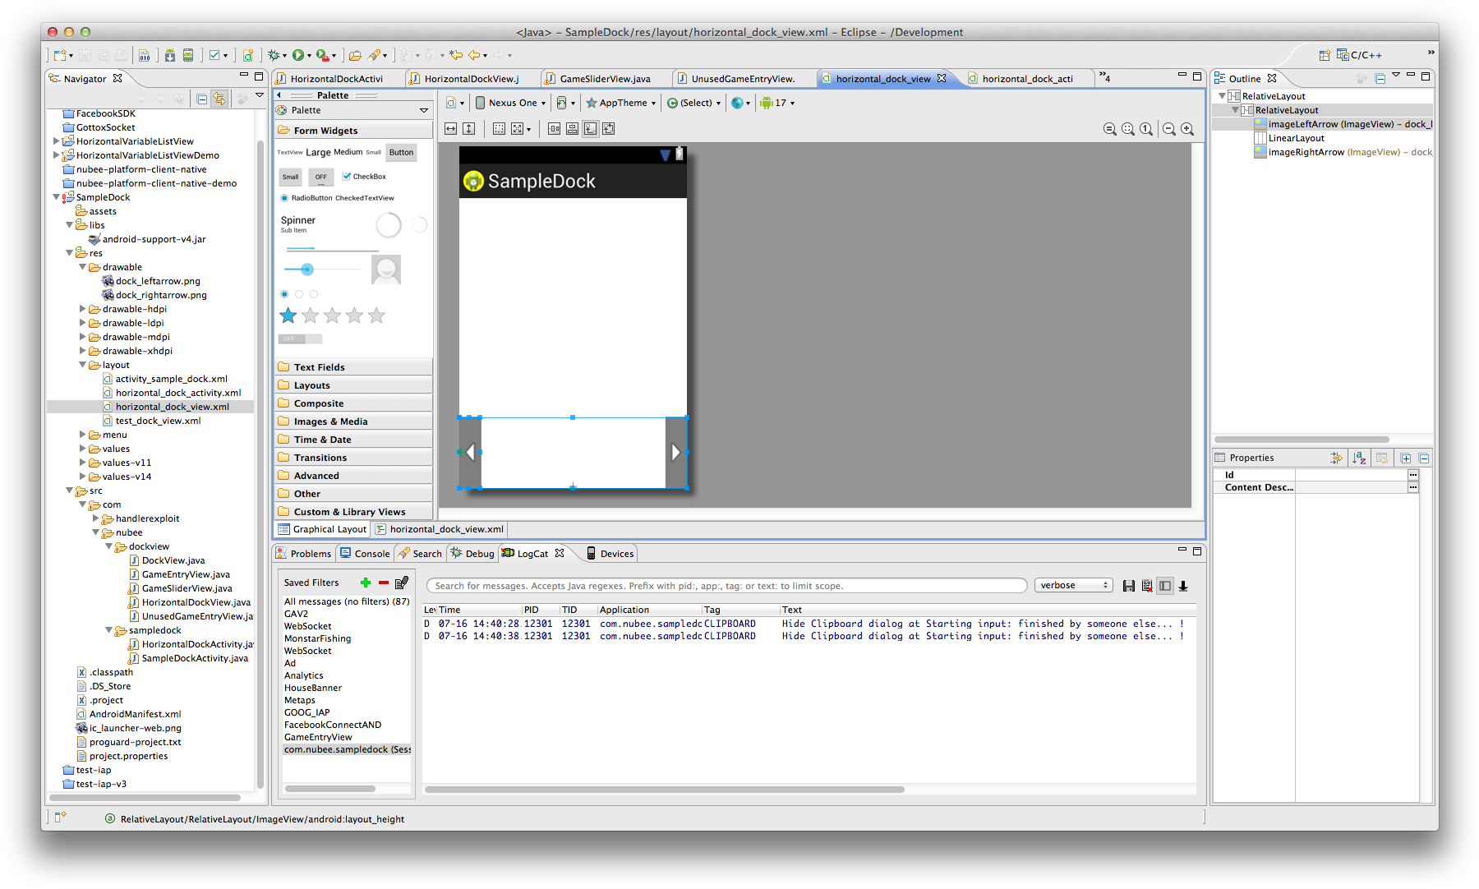This screenshot has width=1479, height=889.
Task: Expand the drawable-hdpi folder
Action: [x=83, y=309]
